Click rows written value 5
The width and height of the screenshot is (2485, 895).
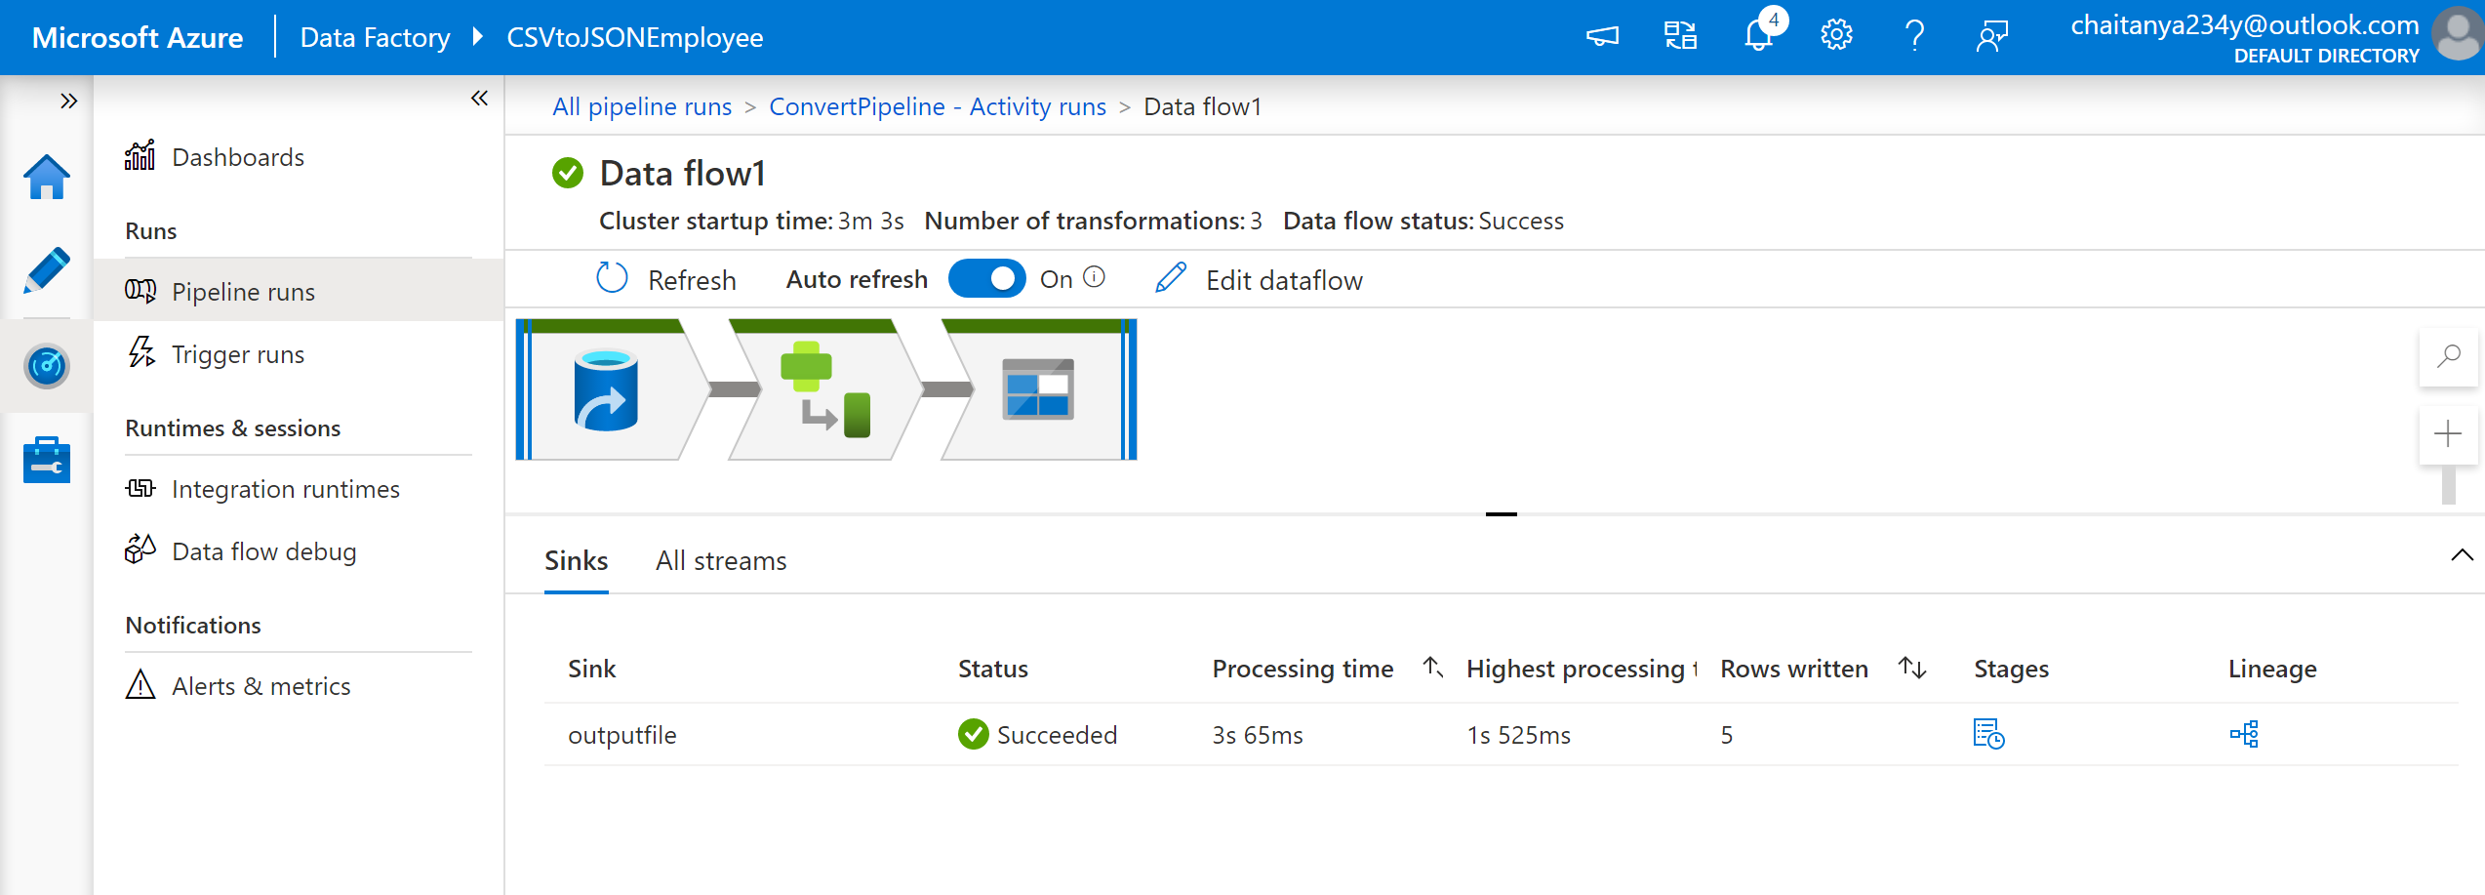1726,735
